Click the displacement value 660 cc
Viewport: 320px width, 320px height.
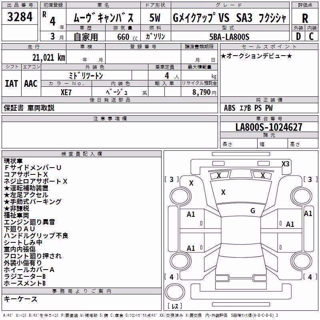pyautogui.click(x=127, y=37)
